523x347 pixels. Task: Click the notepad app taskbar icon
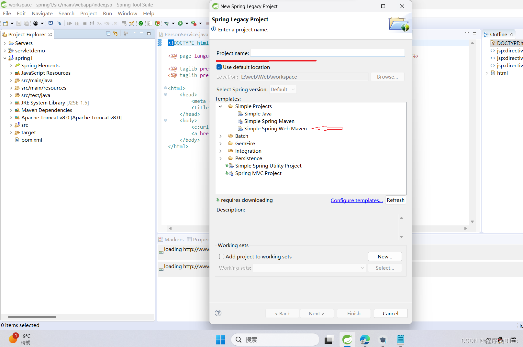click(401, 340)
